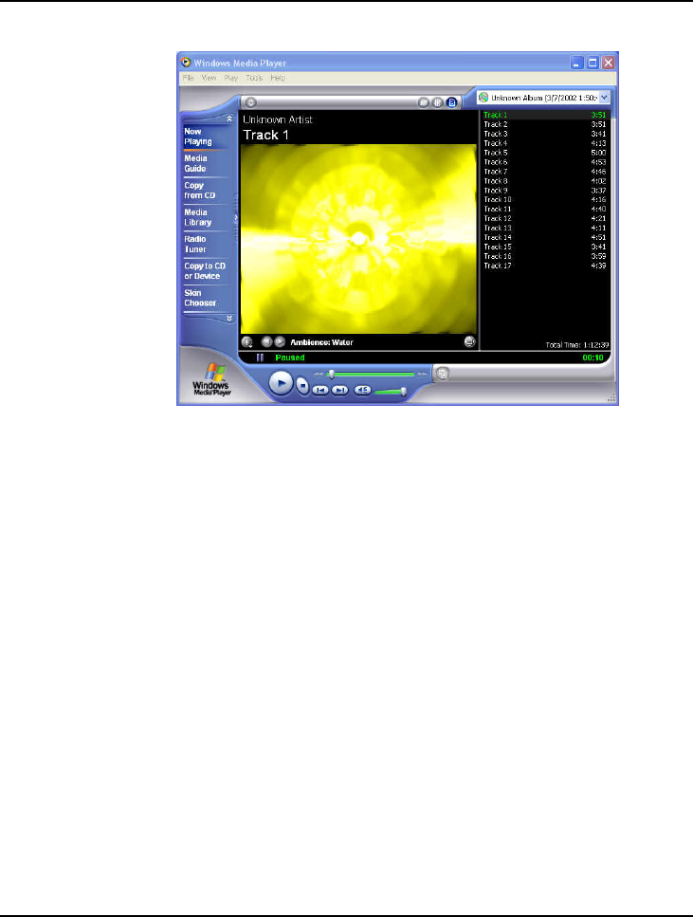Image resolution: width=693 pixels, height=917 pixels.
Task: Switch to skin mode button
Action: click(x=443, y=373)
